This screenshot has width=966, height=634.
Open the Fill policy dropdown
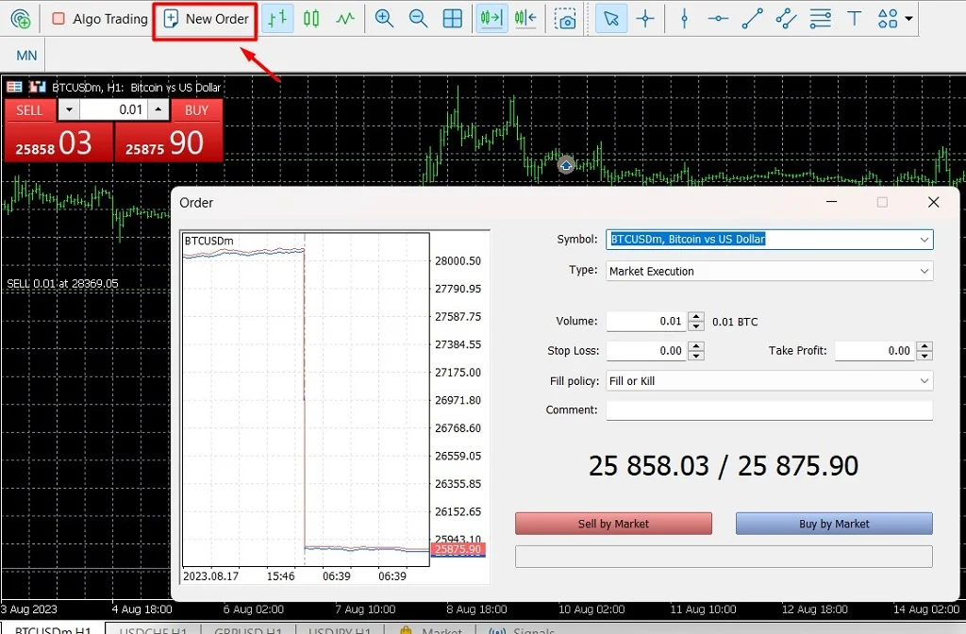tap(924, 380)
